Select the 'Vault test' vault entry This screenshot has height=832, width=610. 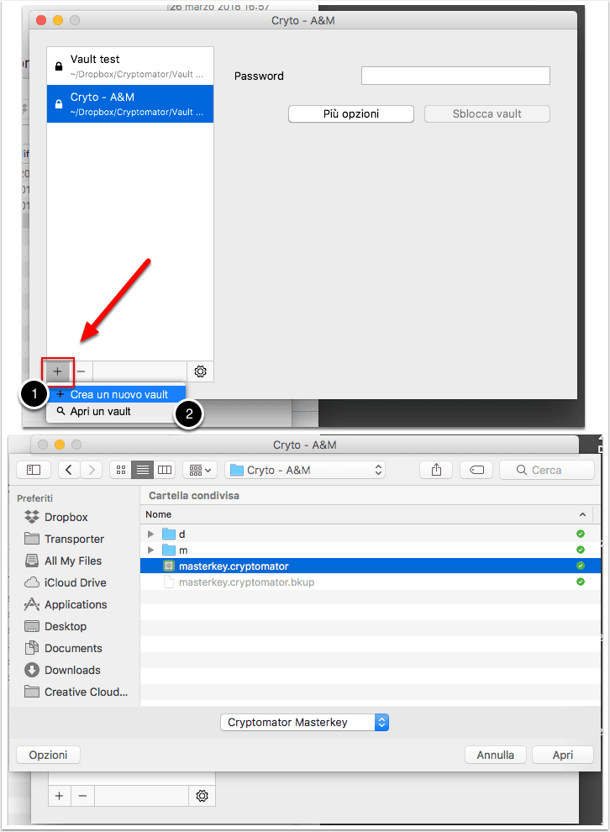(130, 66)
